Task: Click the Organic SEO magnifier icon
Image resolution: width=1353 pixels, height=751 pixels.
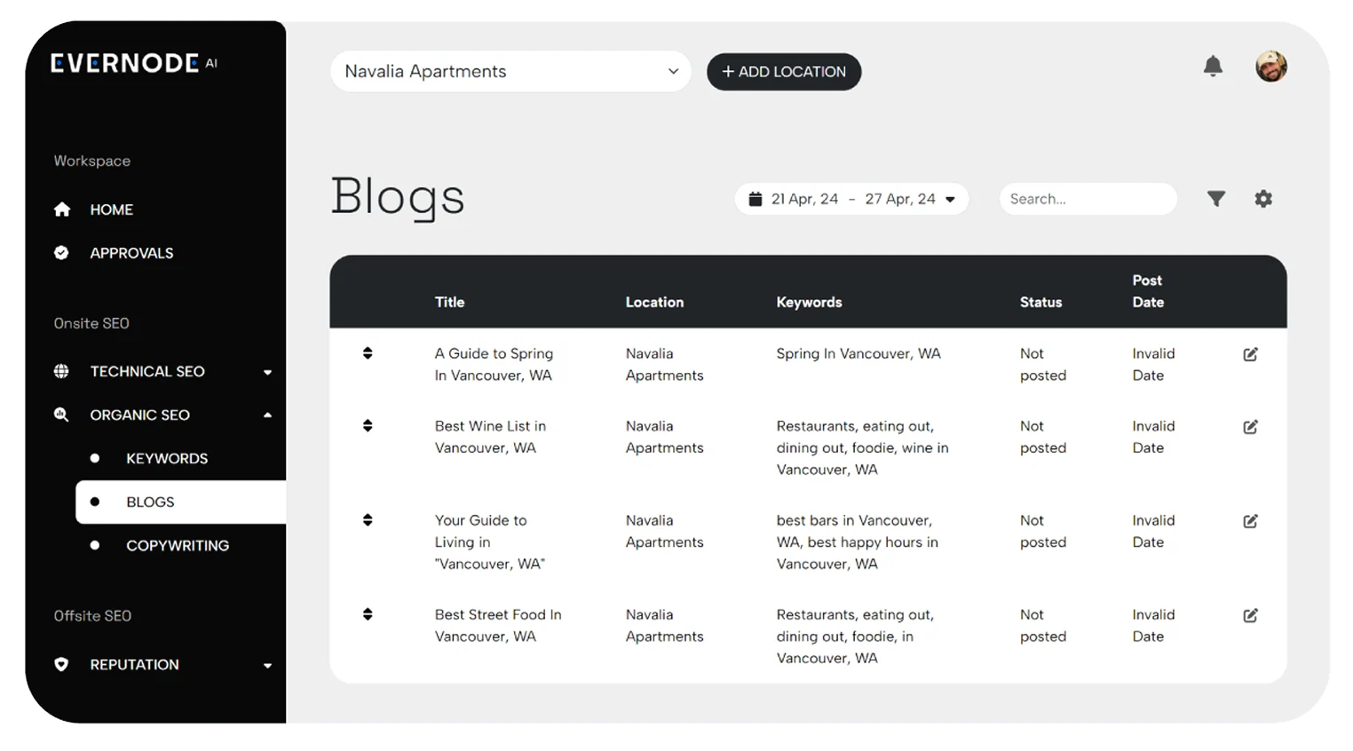Action: (x=61, y=415)
